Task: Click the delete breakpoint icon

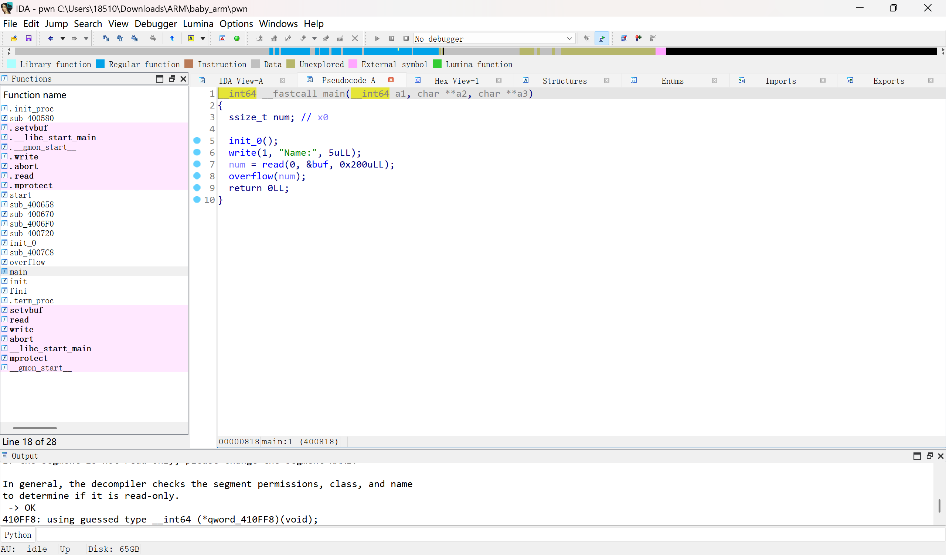Action: pos(653,38)
